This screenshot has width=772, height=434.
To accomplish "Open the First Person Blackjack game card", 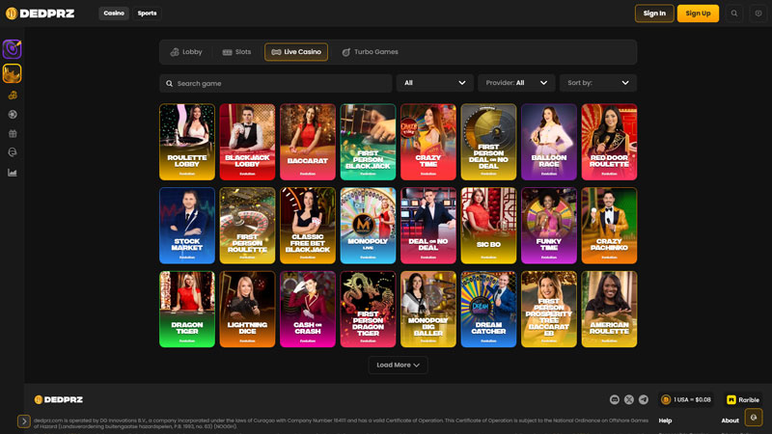I will coord(368,142).
